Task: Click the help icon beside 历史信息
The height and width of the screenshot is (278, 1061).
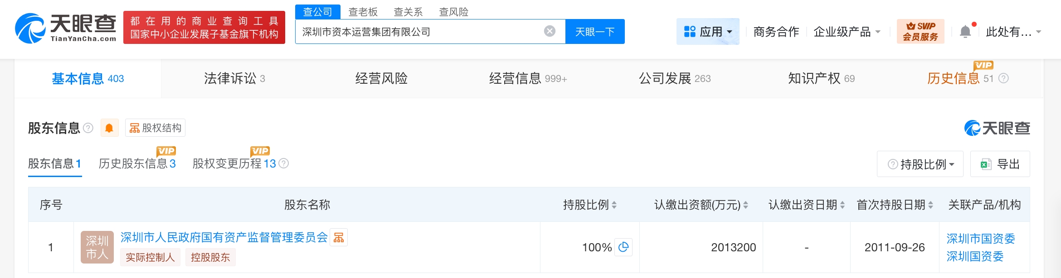Action: coord(1004,78)
